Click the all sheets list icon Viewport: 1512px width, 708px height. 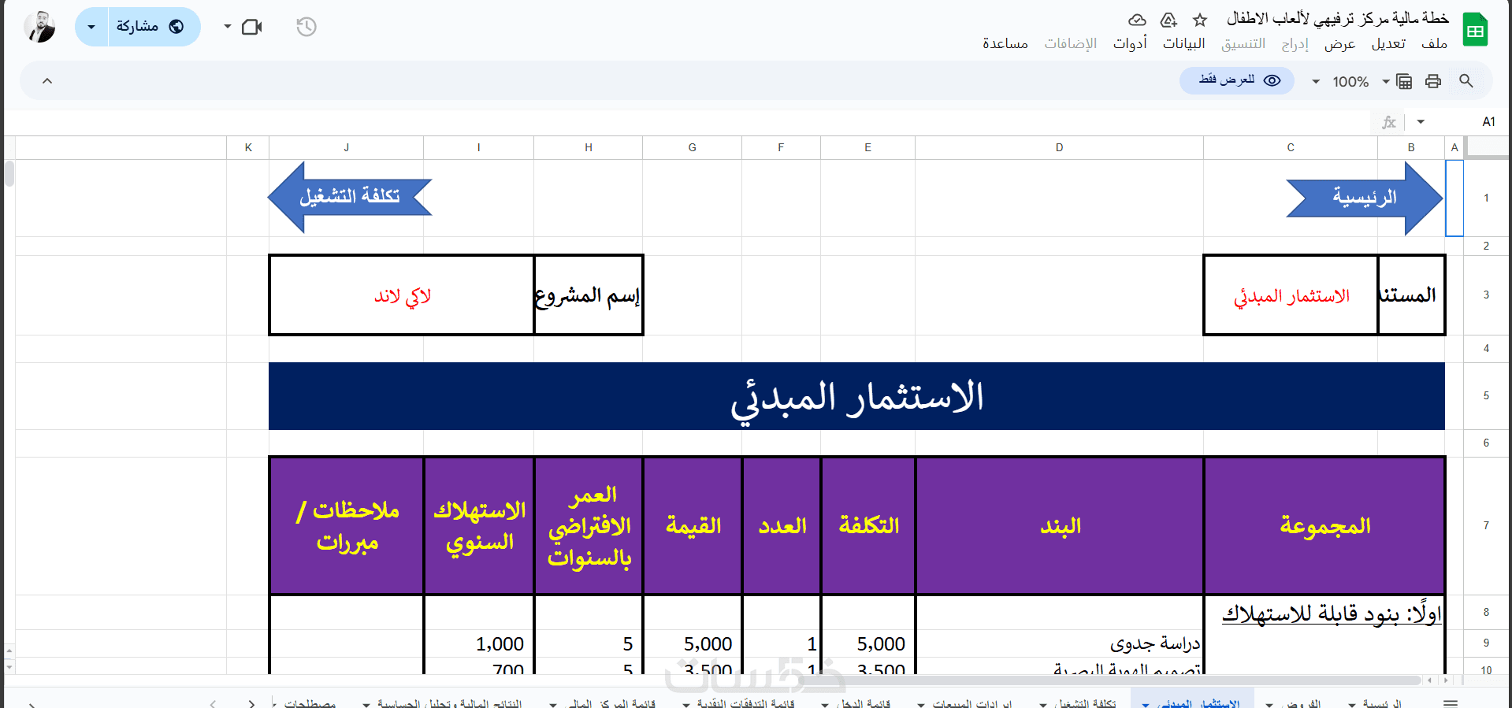(1451, 702)
